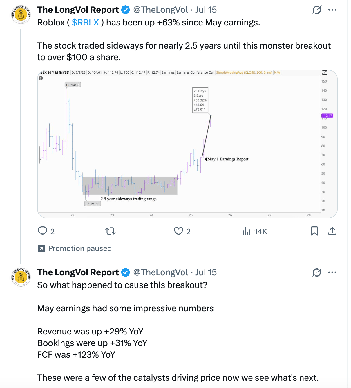This screenshot has width=351, height=388.
Task: Click the $RBLX cashtag link
Action: pos(86,23)
